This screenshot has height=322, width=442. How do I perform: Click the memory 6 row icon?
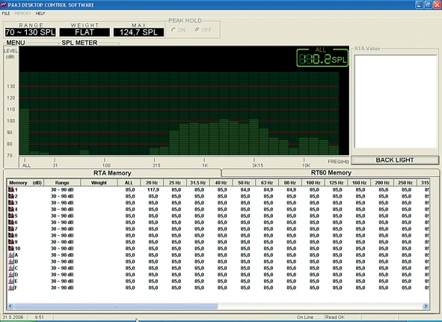(x=11, y=222)
